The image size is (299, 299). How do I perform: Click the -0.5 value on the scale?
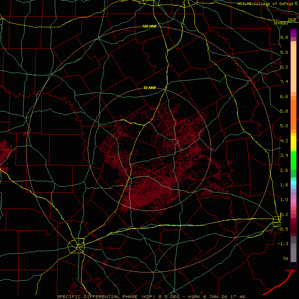click(x=283, y=229)
